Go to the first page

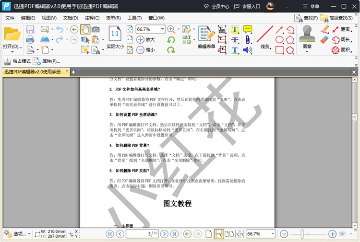click(x=110, y=234)
